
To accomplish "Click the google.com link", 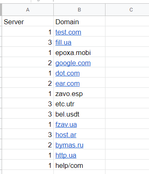I will pyautogui.click(x=73, y=63).
